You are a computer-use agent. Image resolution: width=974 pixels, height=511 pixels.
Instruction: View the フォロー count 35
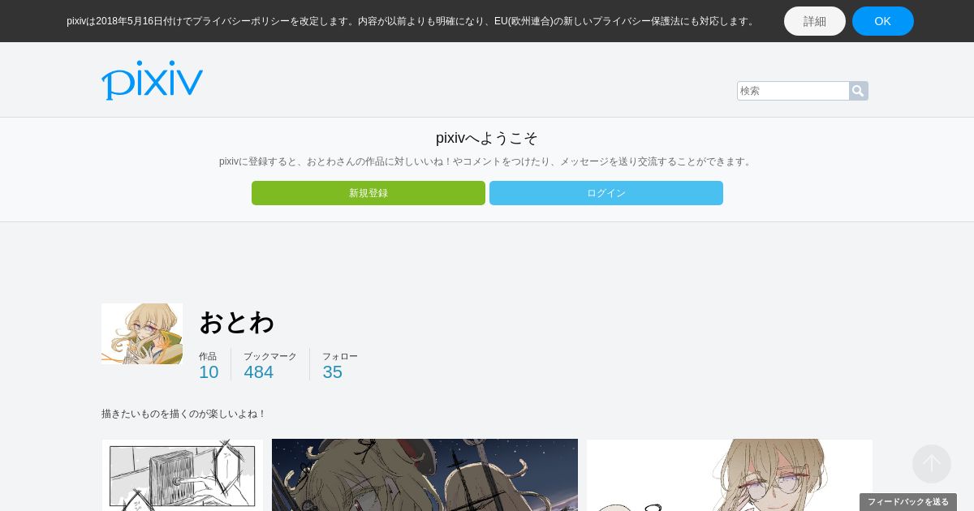click(333, 372)
